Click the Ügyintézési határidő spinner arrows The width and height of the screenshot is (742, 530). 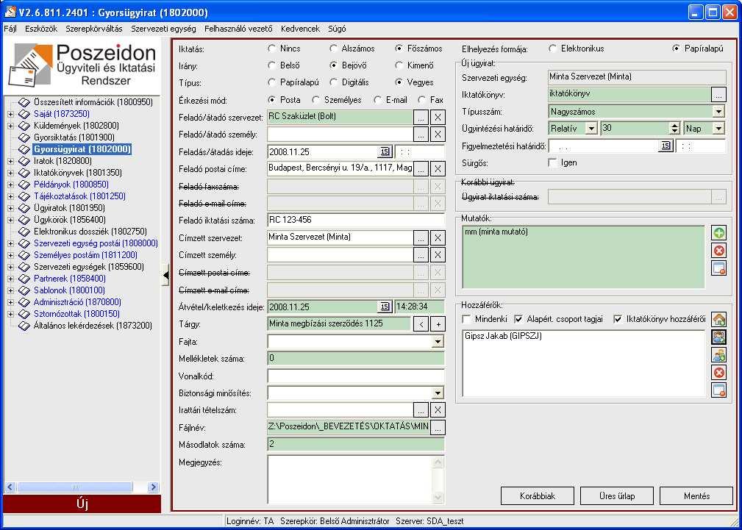coord(675,128)
